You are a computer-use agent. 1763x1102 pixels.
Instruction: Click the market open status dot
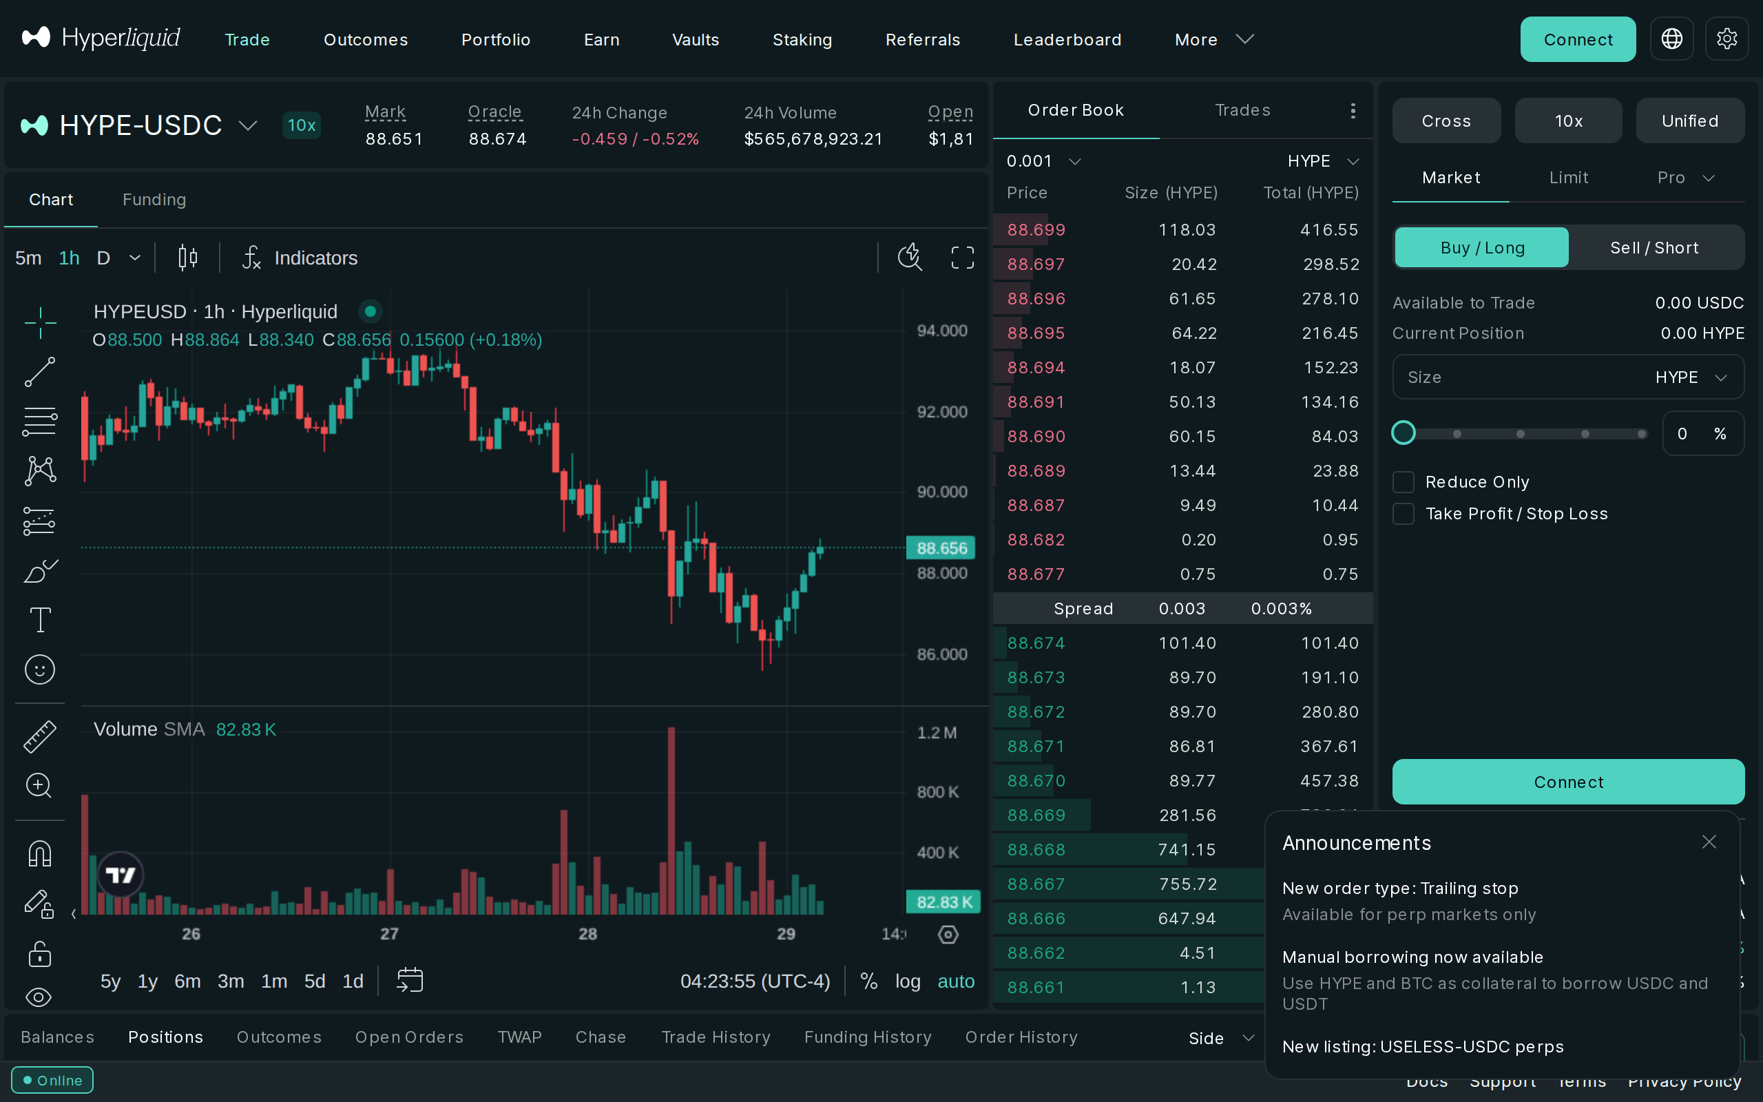[370, 311]
